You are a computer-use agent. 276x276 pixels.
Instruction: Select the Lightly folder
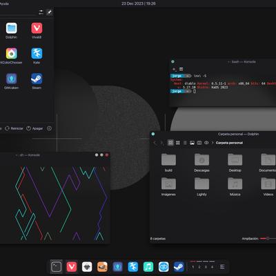(x=201, y=187)
